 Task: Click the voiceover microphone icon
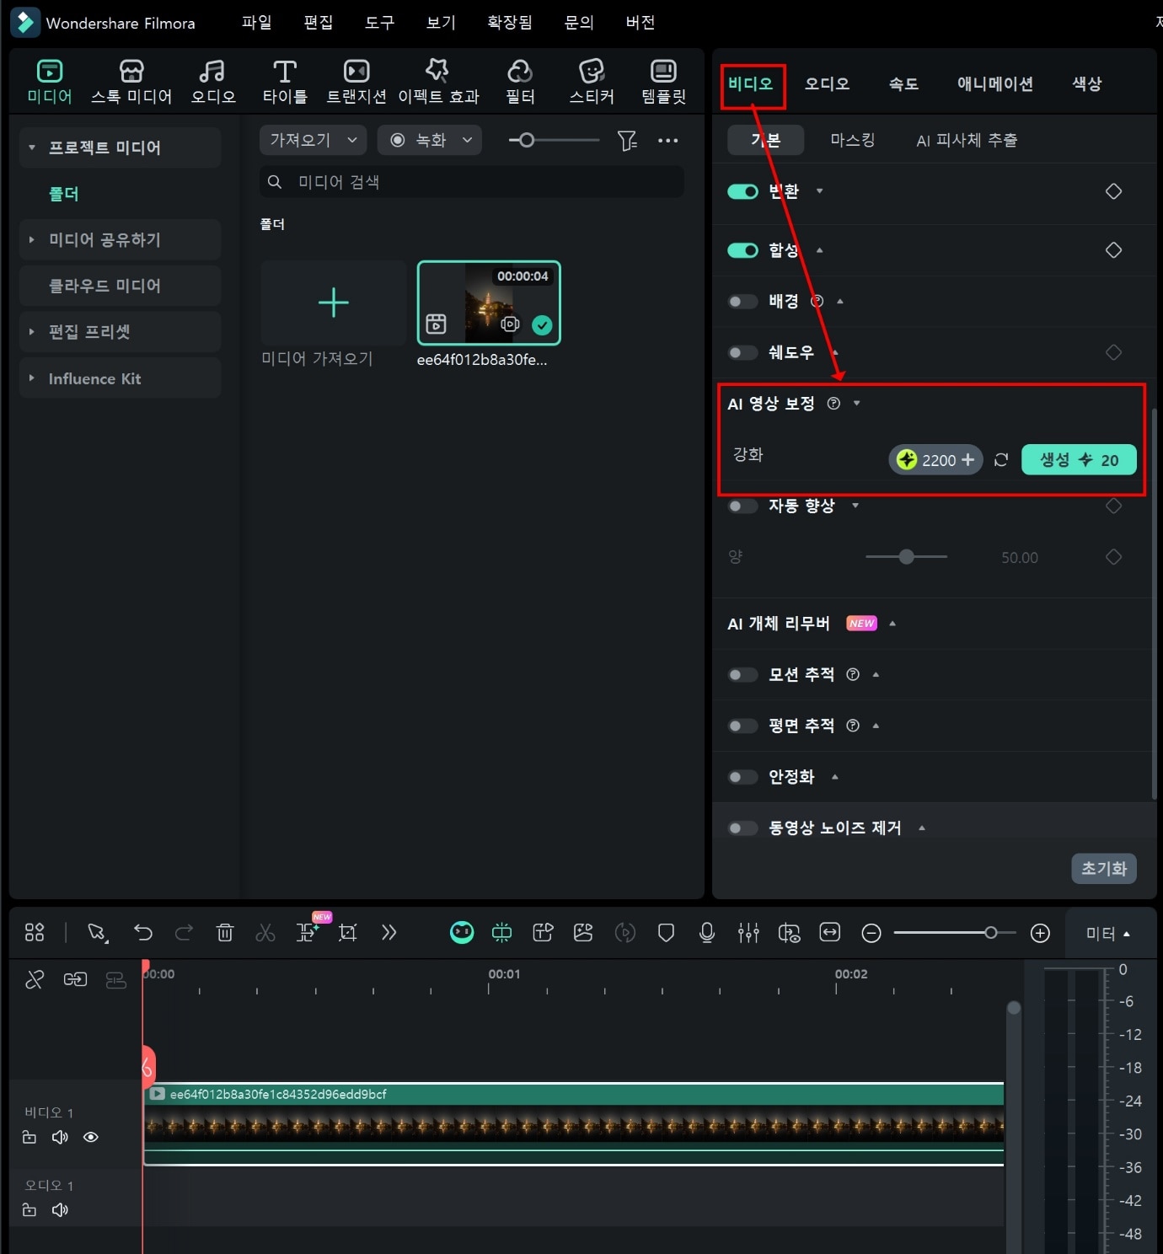click(x=707, y=932)
